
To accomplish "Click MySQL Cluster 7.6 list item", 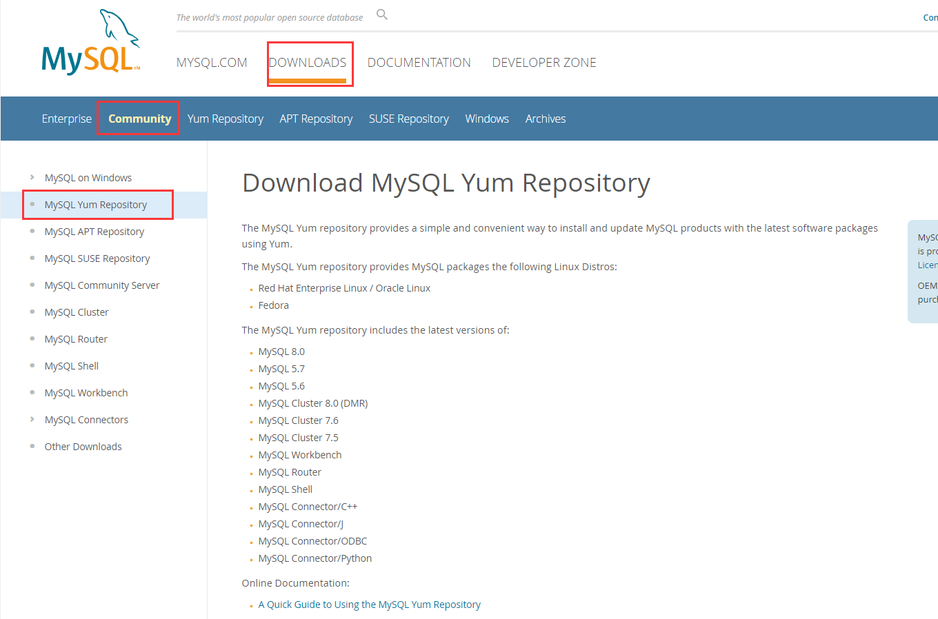I will point(299,420).
